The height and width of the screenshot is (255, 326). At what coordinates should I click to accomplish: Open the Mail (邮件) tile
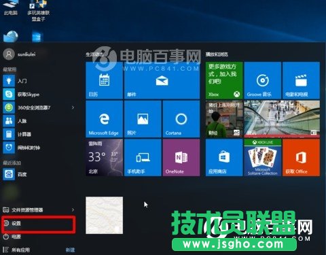click(x=162, y=80)
